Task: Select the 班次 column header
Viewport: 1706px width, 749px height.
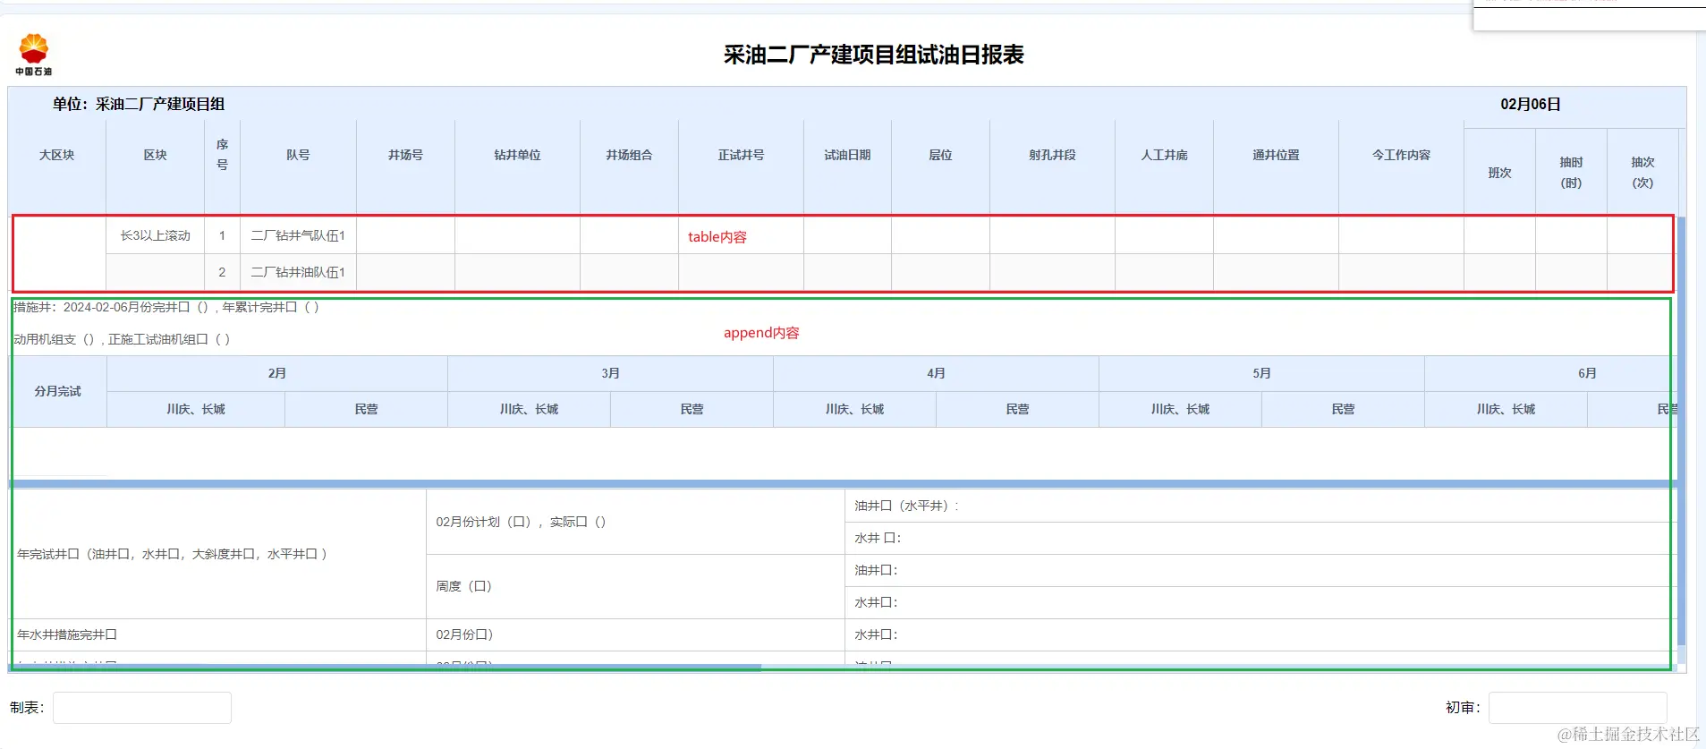Action: (1499, 173)
